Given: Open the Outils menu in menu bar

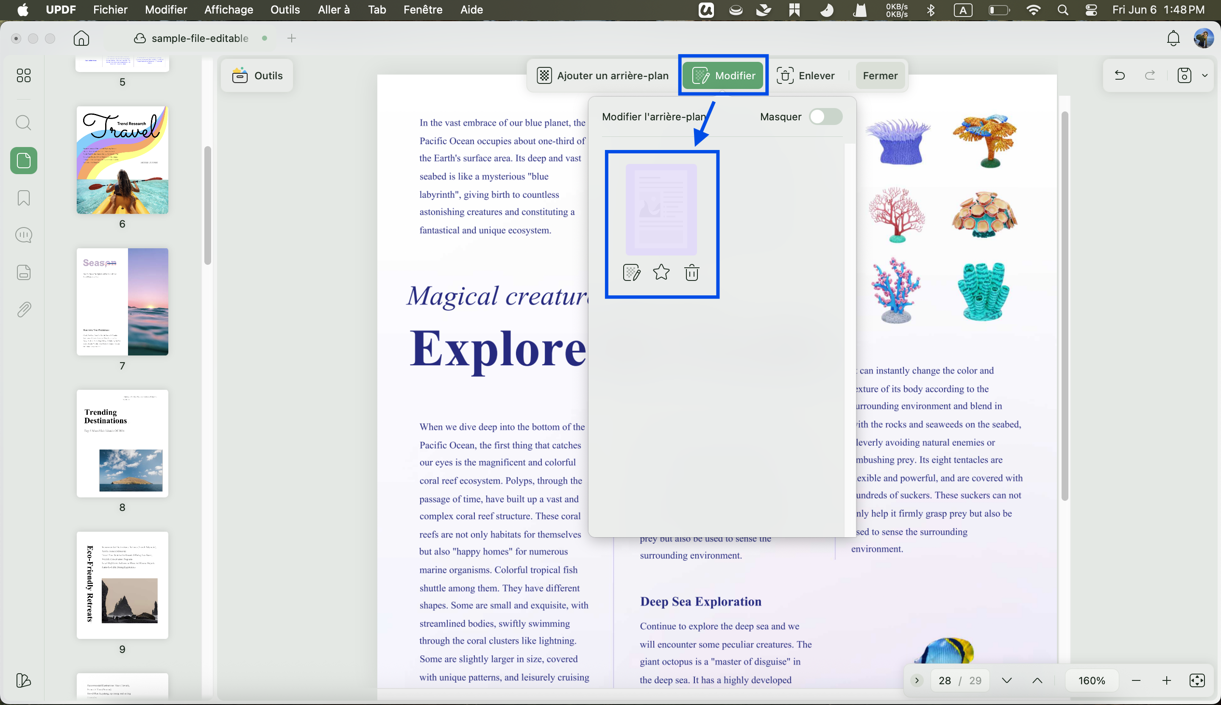Looking at the screenshot, I should point(285,10).
